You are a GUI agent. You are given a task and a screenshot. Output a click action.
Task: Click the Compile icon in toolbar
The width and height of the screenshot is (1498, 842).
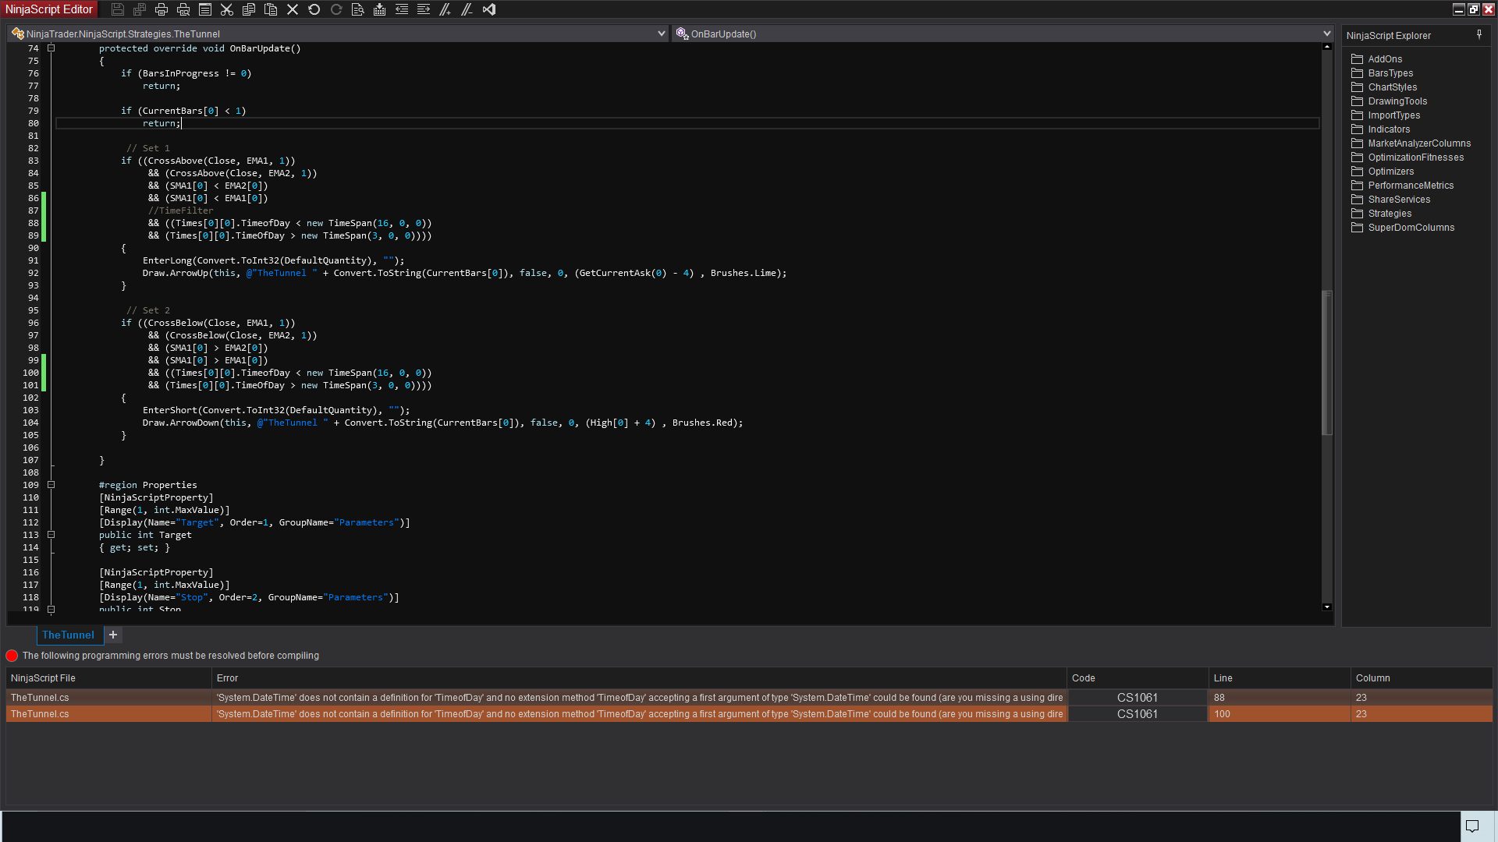click(x=380, y=9)
